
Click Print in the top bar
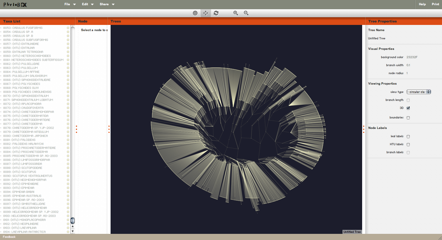coord(435,4)
